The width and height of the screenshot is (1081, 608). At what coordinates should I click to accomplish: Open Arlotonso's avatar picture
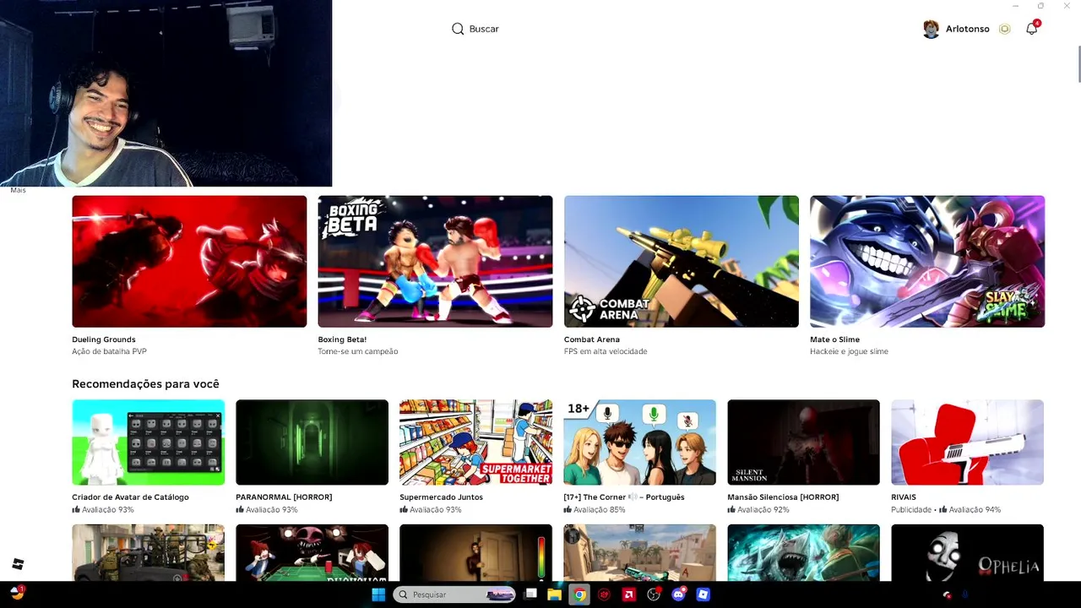click(x=931, y=29)
